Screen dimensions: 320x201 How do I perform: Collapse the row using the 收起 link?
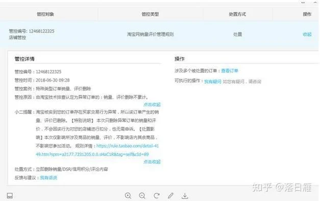pyautogui.click(x=307, y=34)
